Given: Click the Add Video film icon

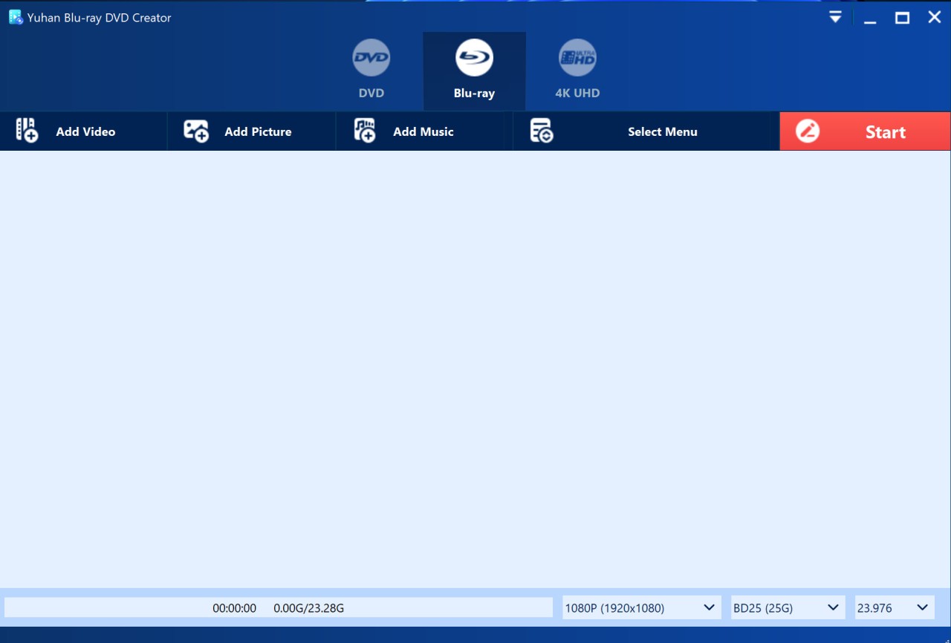Looking at the screenshot, I should pos(27,131).
